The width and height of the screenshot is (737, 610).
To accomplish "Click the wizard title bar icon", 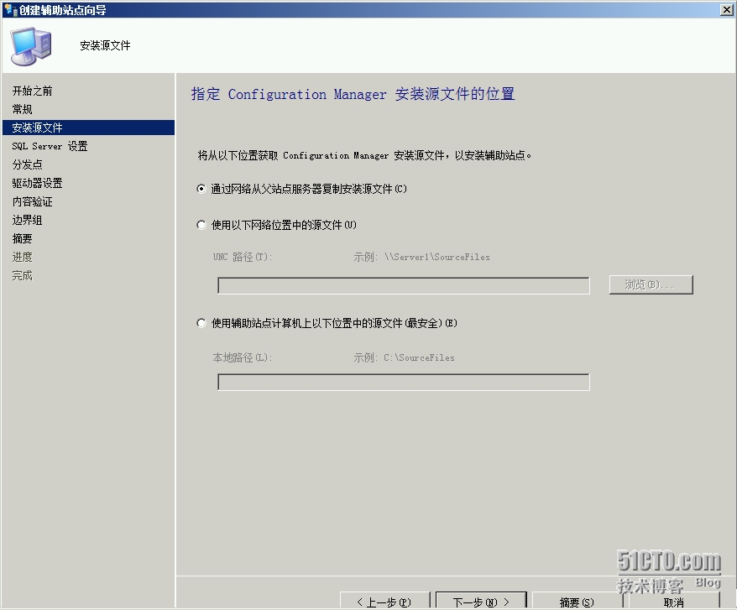I will (x=10, y=9).
